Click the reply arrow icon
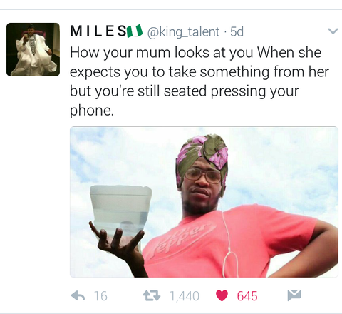 click(x=78, y=295)
